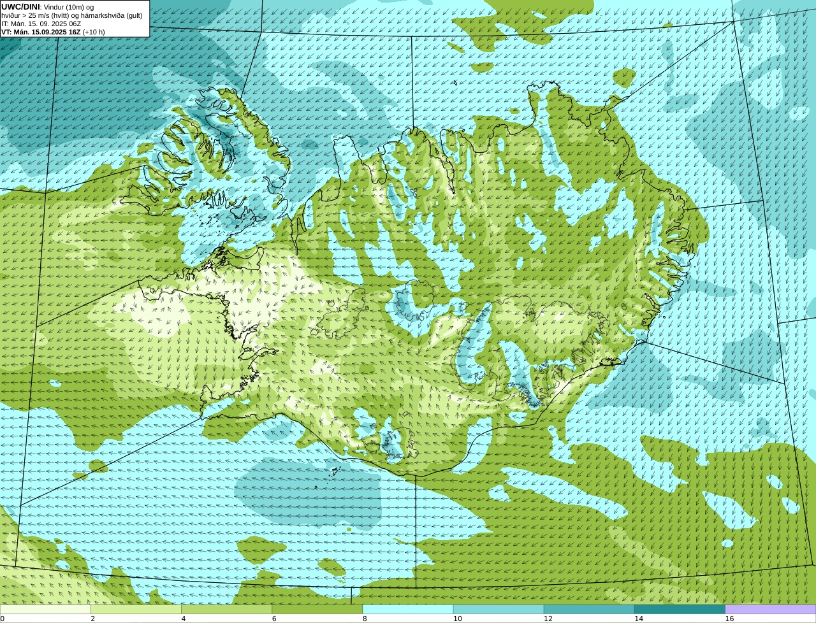Click the lavender above-16 m/s legend swatch
This screenshot has width=816, height=623.
point(771,609)
